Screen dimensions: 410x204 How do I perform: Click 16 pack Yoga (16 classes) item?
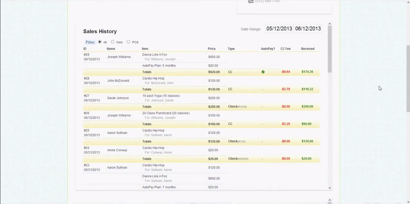(x=161, y=96)
